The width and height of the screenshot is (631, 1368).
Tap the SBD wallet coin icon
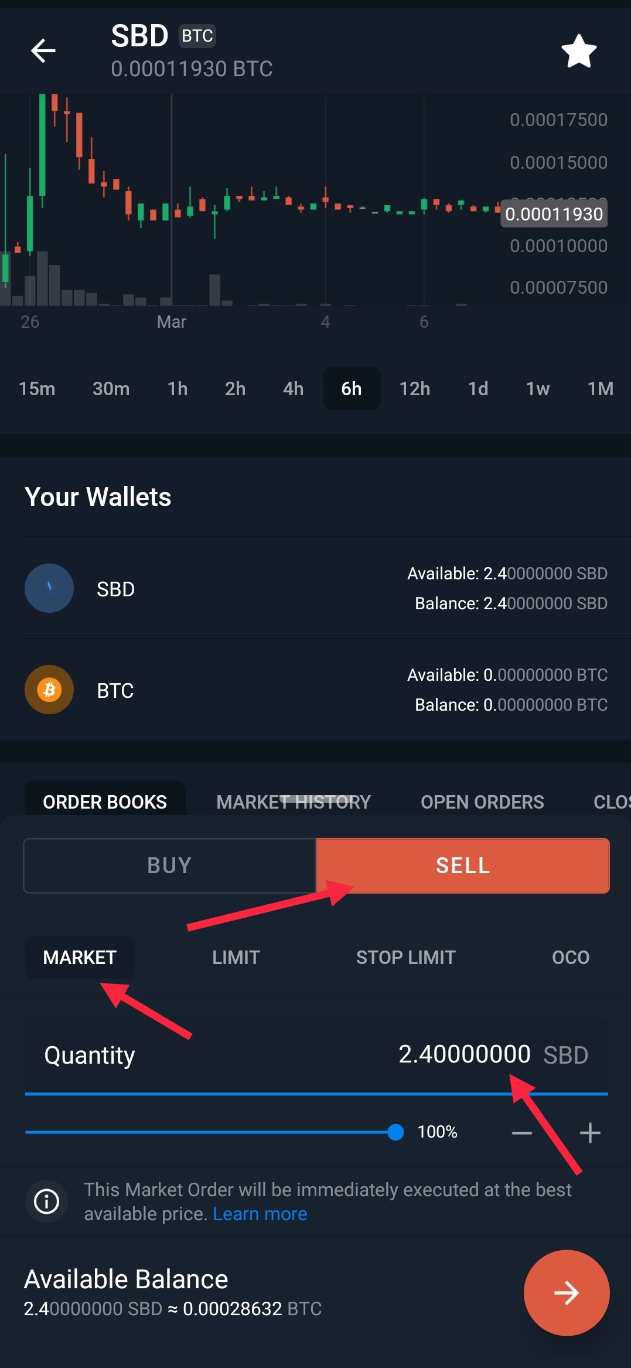49,588
